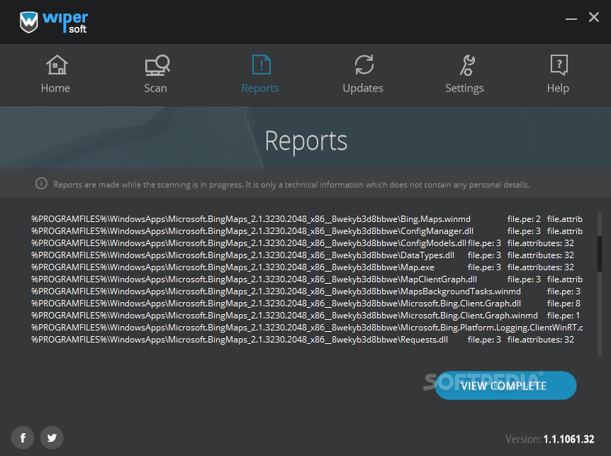Select the Microsoft.Bing.Client.Graph.winmd report row
The width and height of the screenshot is (611, 456).
pos(307,316)
